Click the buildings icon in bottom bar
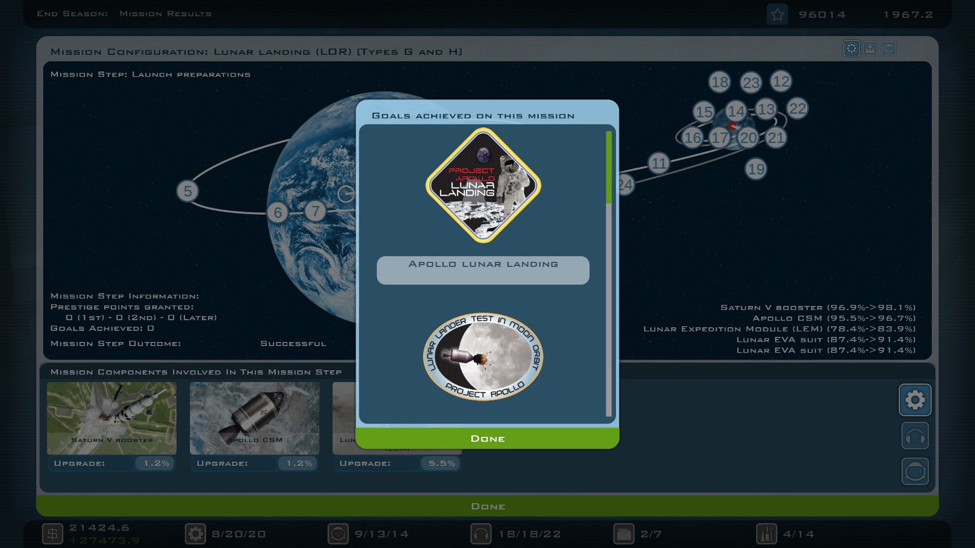 (x=766, y=534)
